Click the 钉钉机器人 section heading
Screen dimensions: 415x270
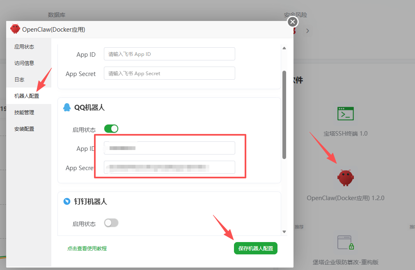[x=91, y=201]
